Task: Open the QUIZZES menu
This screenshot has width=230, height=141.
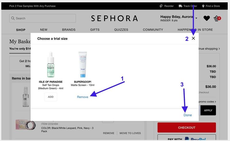Action: pyautogui.click(x=121, y=30)
